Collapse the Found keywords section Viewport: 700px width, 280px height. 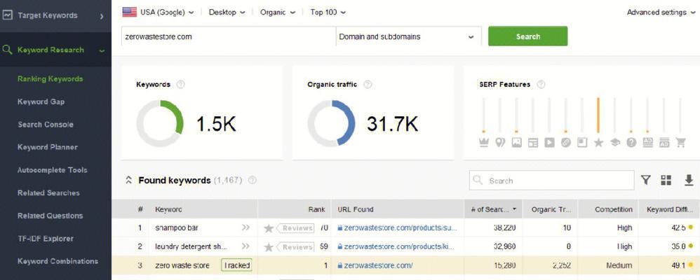click(128, 181)
